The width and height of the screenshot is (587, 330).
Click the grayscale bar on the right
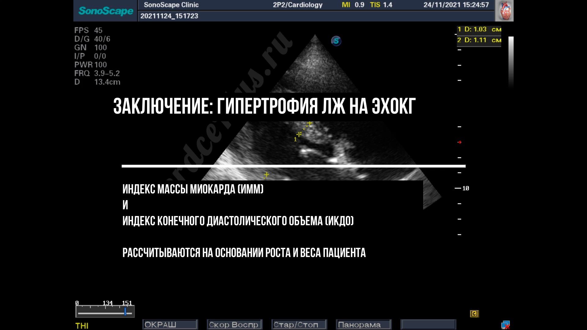point(511,63)
